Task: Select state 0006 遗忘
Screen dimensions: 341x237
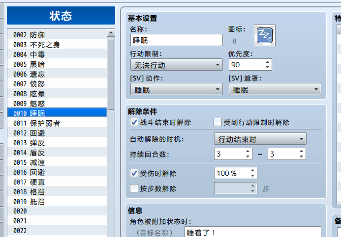Action: tap(57, 74)
